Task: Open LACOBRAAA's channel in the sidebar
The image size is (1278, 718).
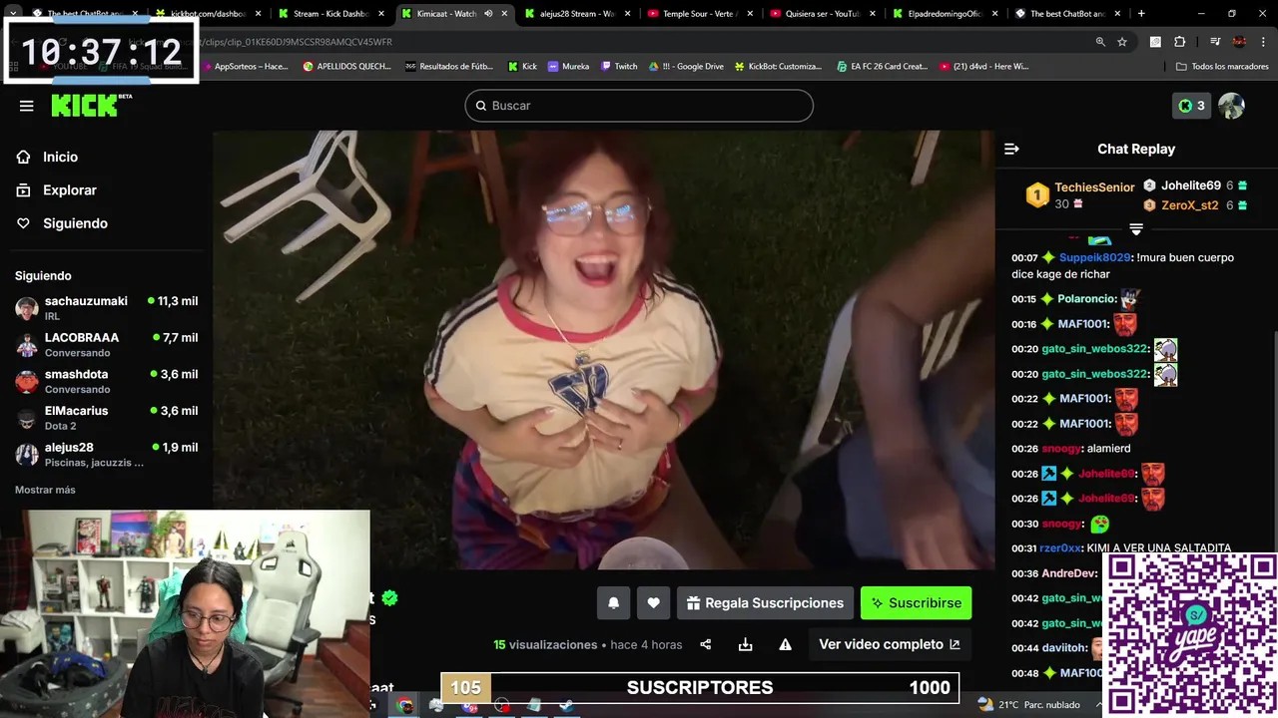Action: tap(106, 344)
